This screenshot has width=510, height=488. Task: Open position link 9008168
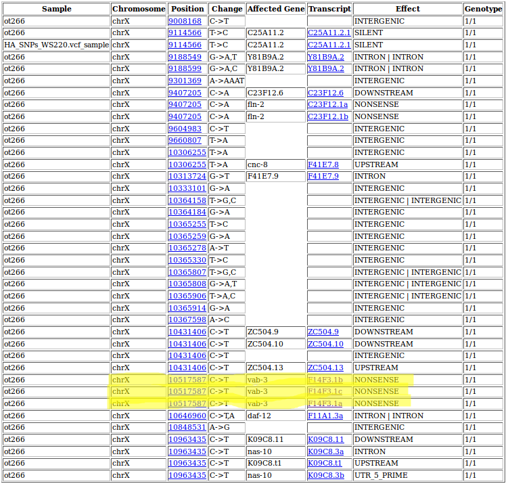(x=185, y=21)
